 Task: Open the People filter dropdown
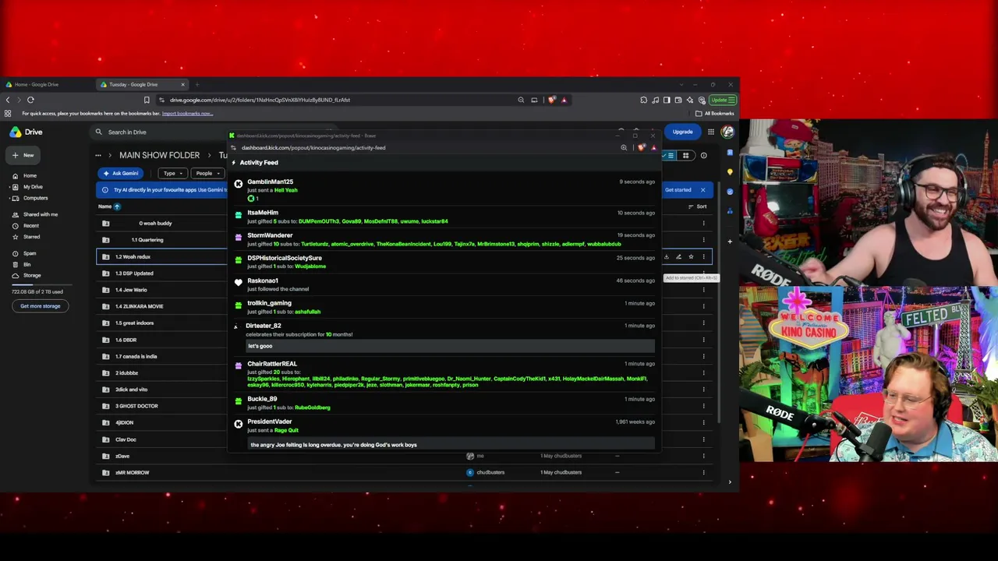point(207,173)
